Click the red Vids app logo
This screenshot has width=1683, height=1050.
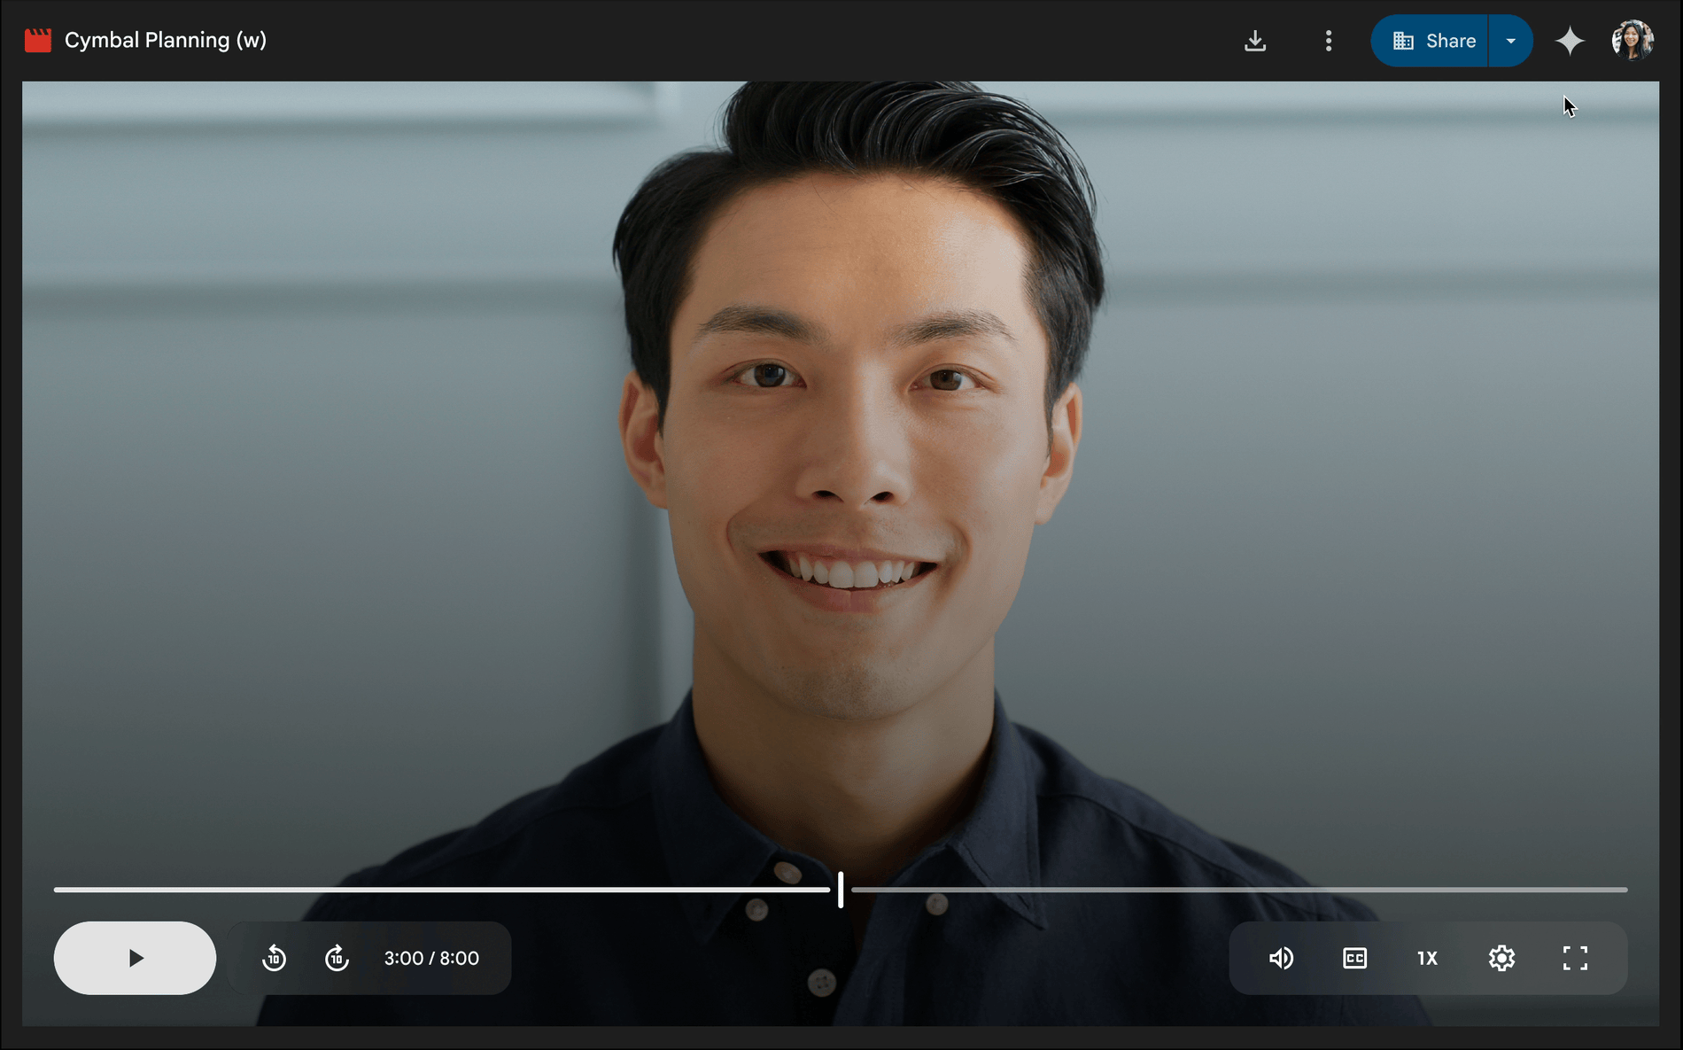(x=38, y=39)
